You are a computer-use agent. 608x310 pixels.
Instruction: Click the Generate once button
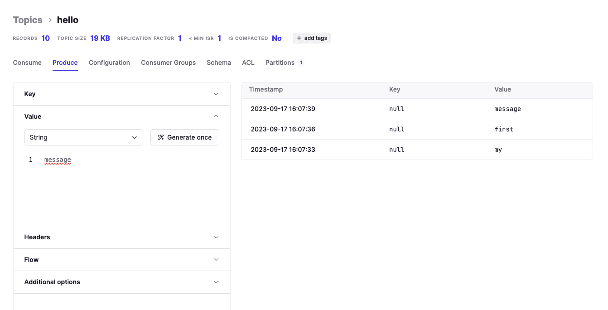coord(185,137)
